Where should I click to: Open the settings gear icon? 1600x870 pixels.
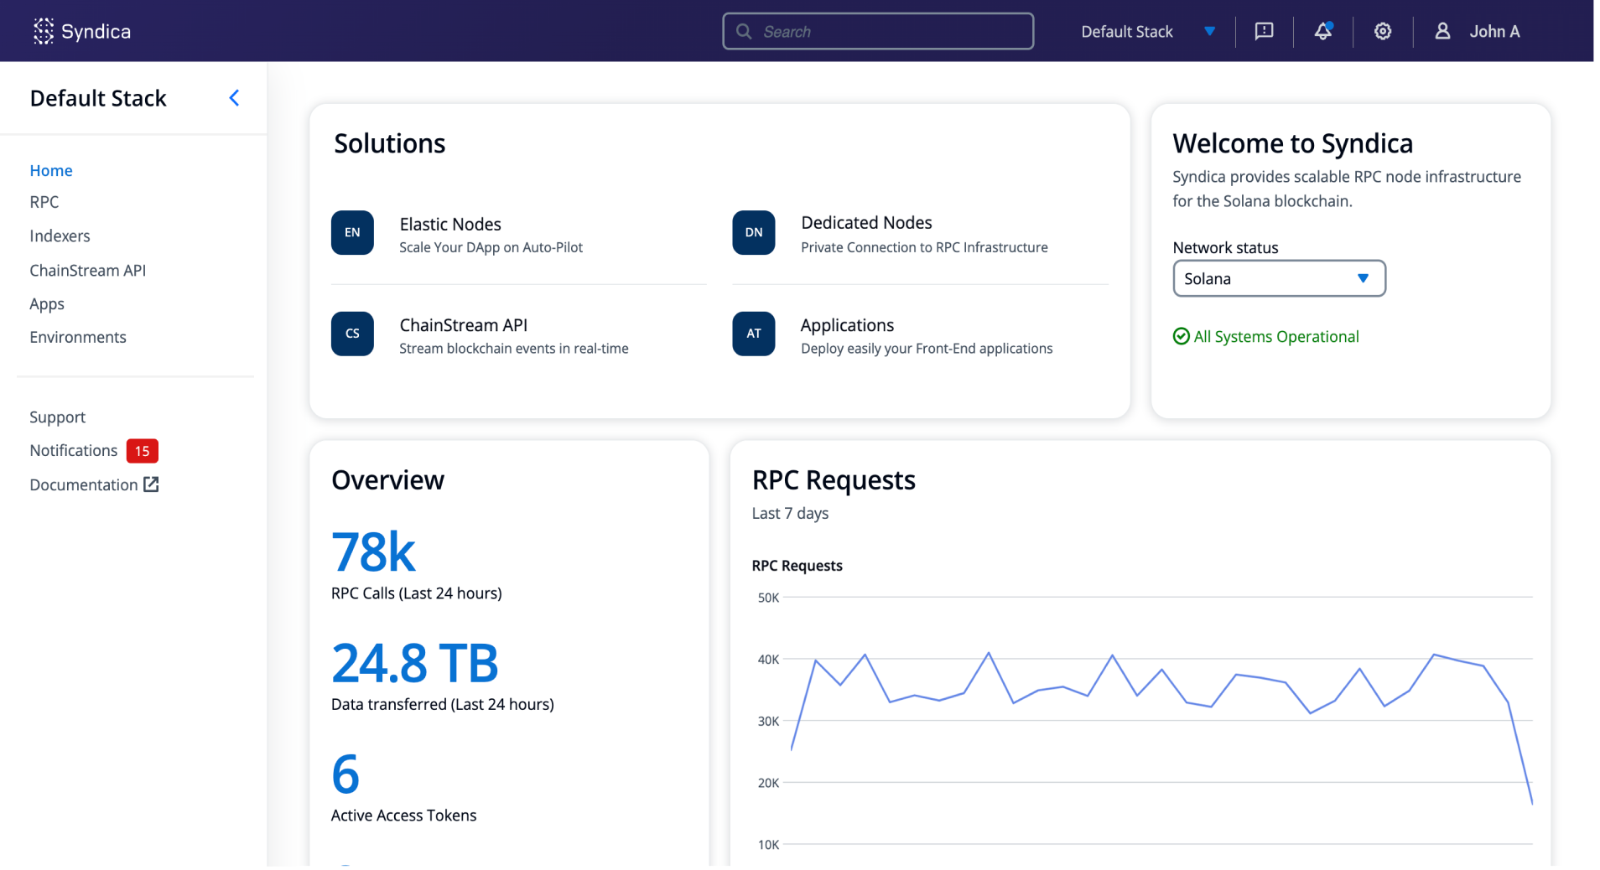tap(1383, 31)
